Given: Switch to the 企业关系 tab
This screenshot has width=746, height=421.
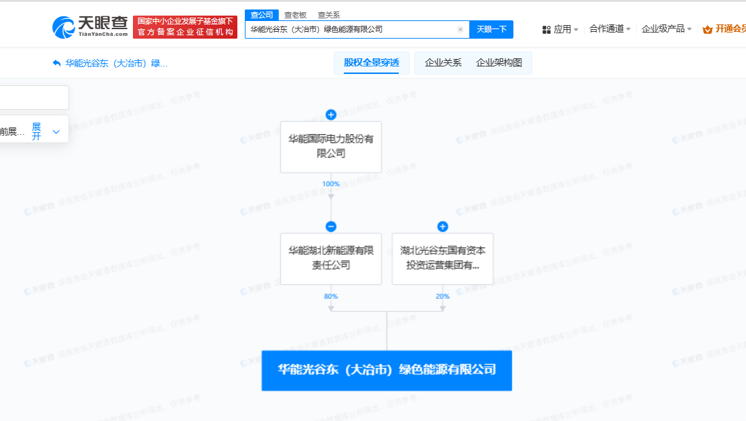Looking at the screenshot, I should (x=441, y=62).
